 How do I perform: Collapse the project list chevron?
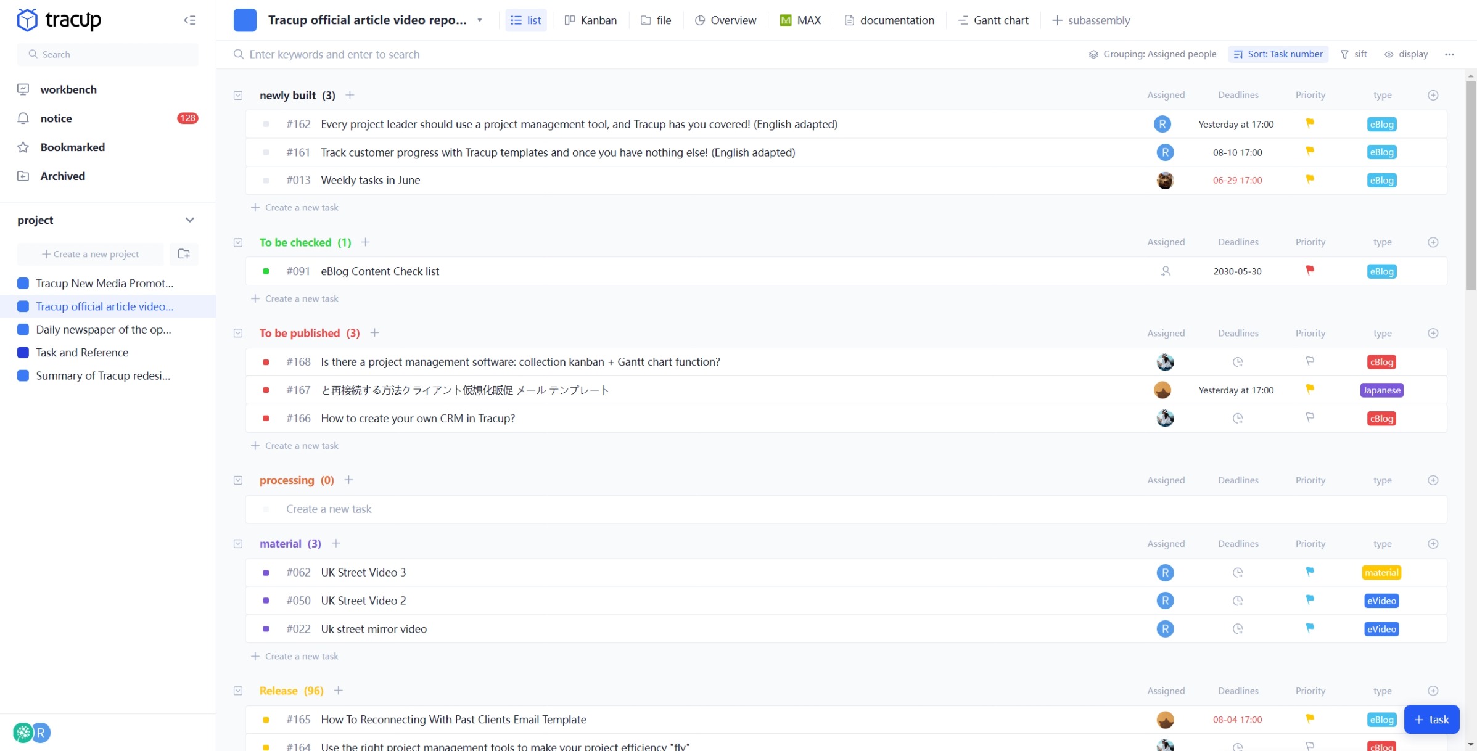189,220
